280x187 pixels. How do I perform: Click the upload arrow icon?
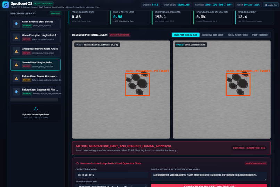36,109
